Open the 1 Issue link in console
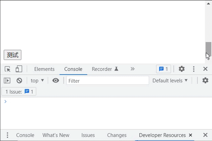This screenshot has height=141, width=212. coord(19,92)
